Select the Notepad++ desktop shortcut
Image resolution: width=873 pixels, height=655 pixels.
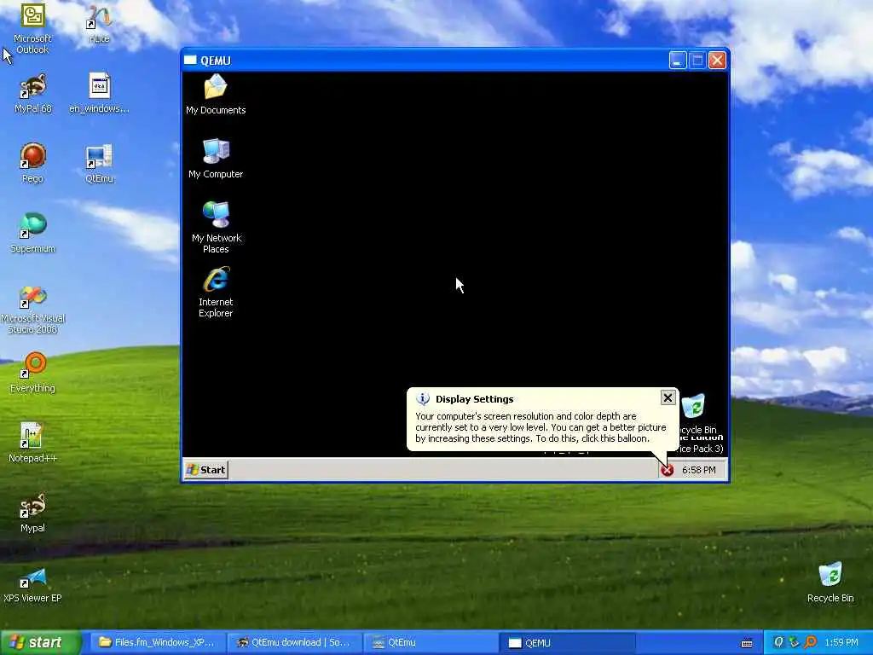click(32, 443)
